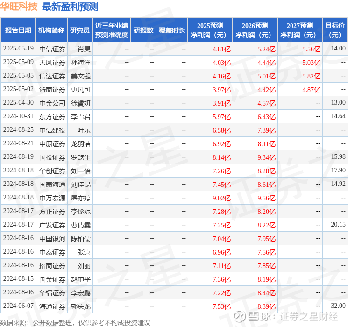The image size is (348, 327).
Task: Click the date 2024-08-06
Action: (18, 292)
